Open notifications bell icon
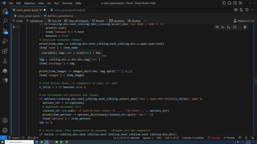 tap(246, 138)
